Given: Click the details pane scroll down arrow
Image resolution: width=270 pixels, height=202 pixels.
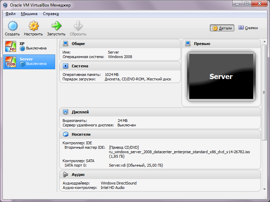Looking at the screenshot, I should tap(264, 189).
